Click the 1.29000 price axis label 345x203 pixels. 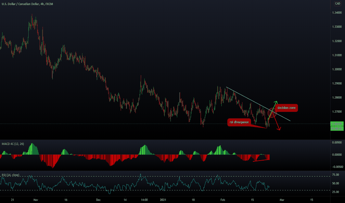pos(337,83)
